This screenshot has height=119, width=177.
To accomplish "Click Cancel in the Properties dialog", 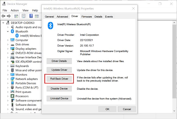I will click(127, 109).
